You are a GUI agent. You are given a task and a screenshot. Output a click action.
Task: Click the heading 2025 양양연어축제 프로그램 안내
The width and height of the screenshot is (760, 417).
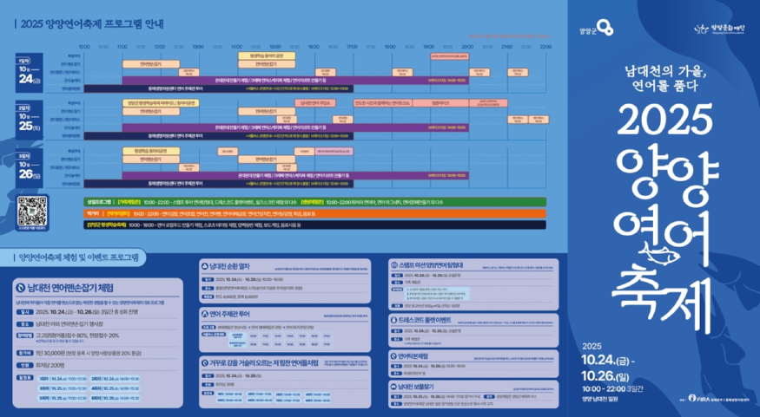click(x=91, y=24)
